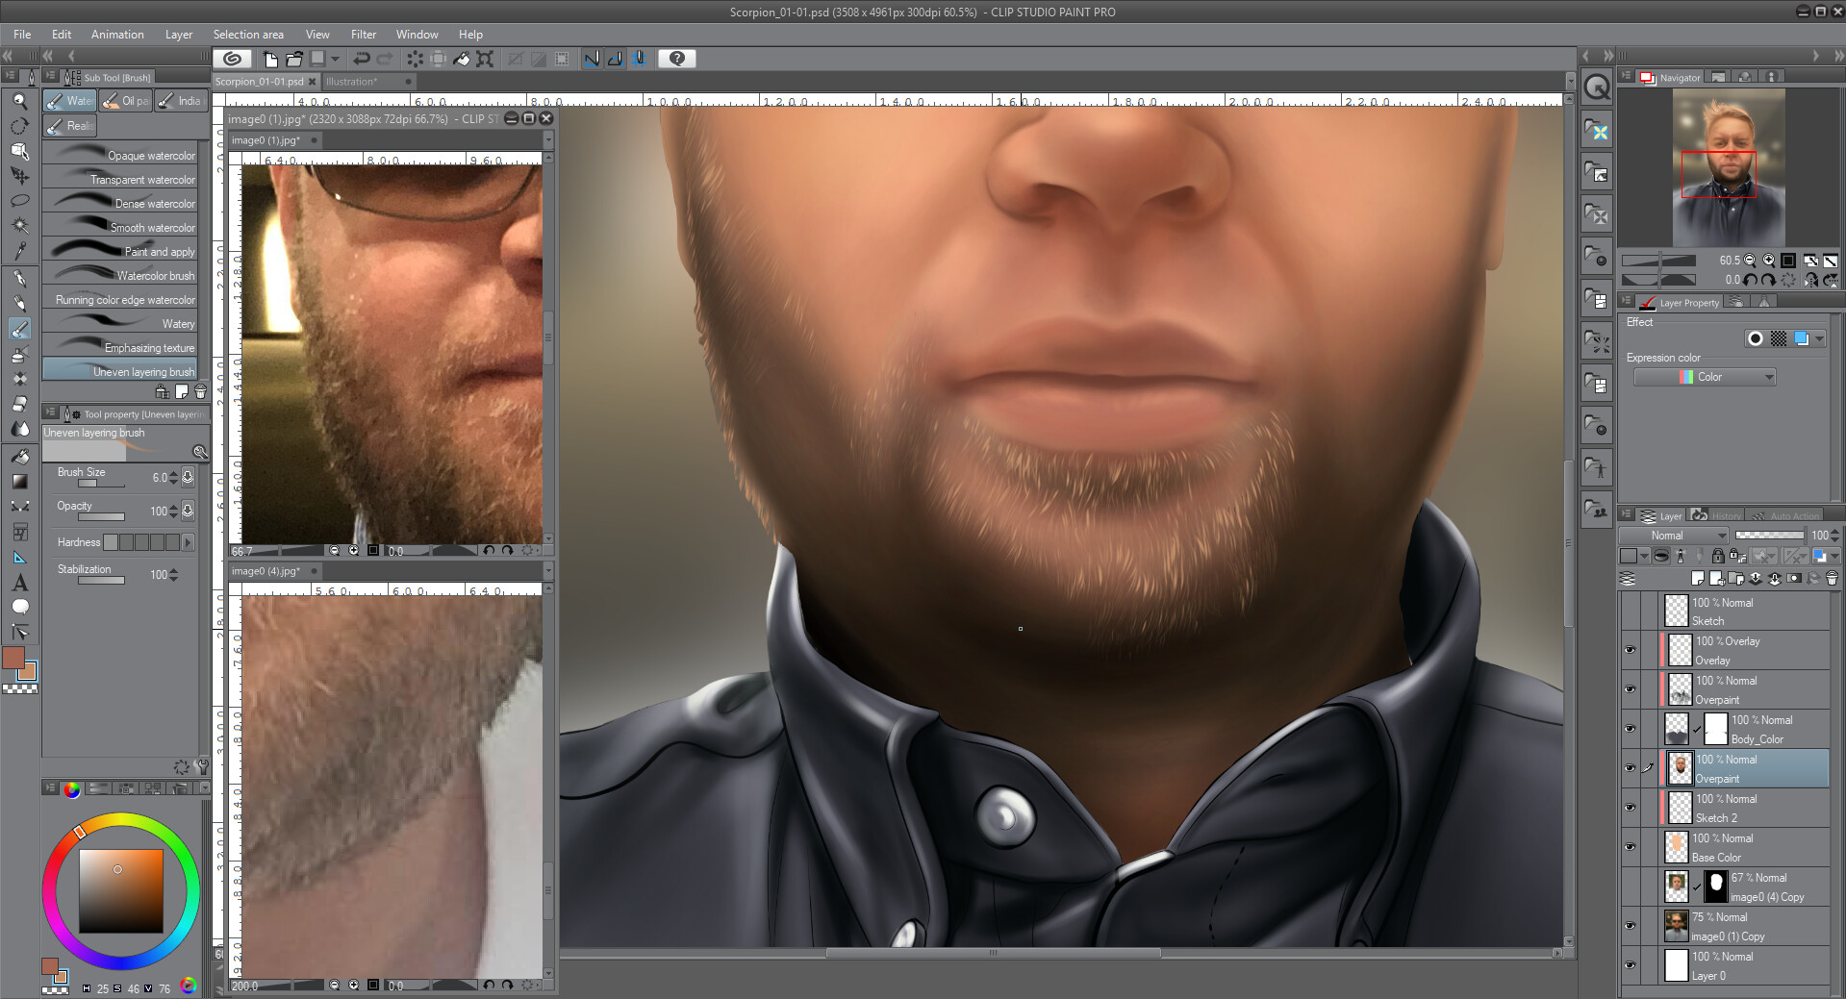Click the Brush Size slider
1846x999 pixels.
tap(100, 484)
